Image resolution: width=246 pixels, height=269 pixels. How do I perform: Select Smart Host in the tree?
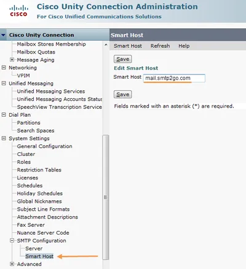click(x=39, y=256)
